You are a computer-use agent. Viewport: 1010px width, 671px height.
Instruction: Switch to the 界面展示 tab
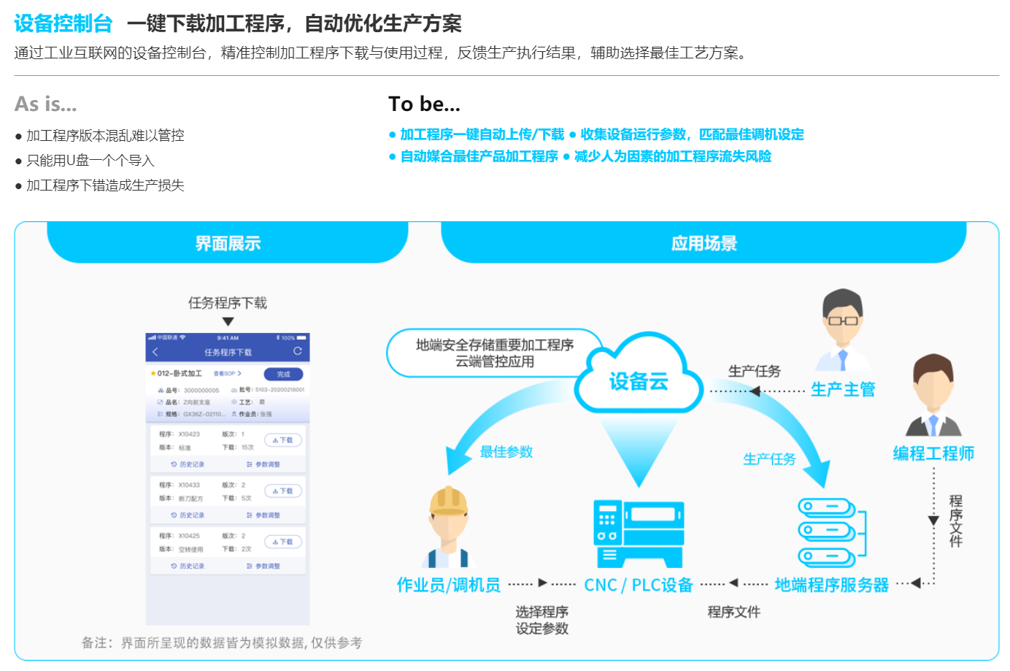228,243
